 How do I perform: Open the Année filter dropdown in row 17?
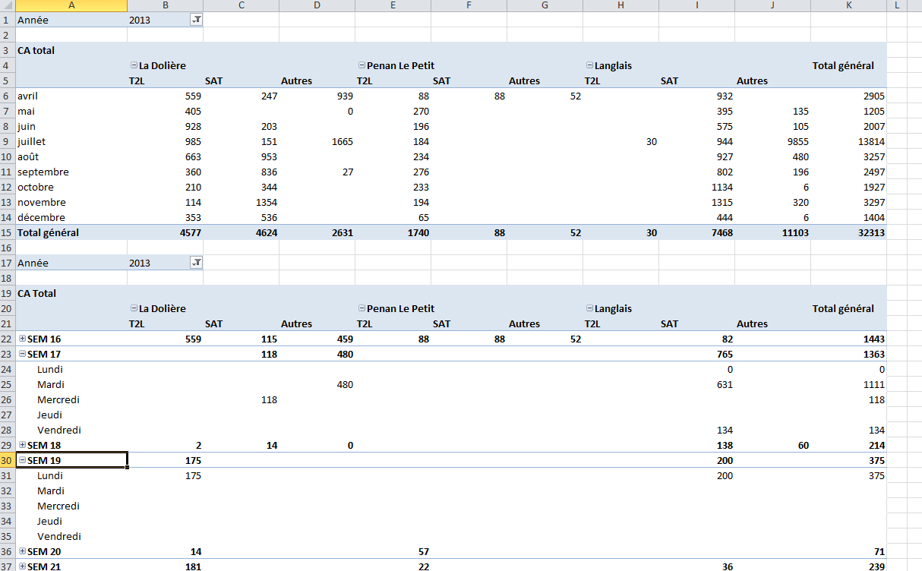click(196, 263)
